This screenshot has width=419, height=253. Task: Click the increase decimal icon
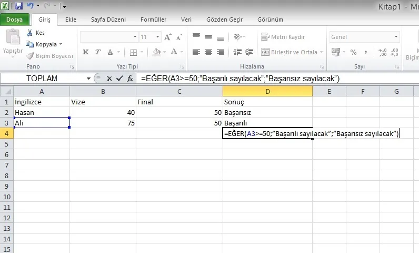click(x=383, y=52)
